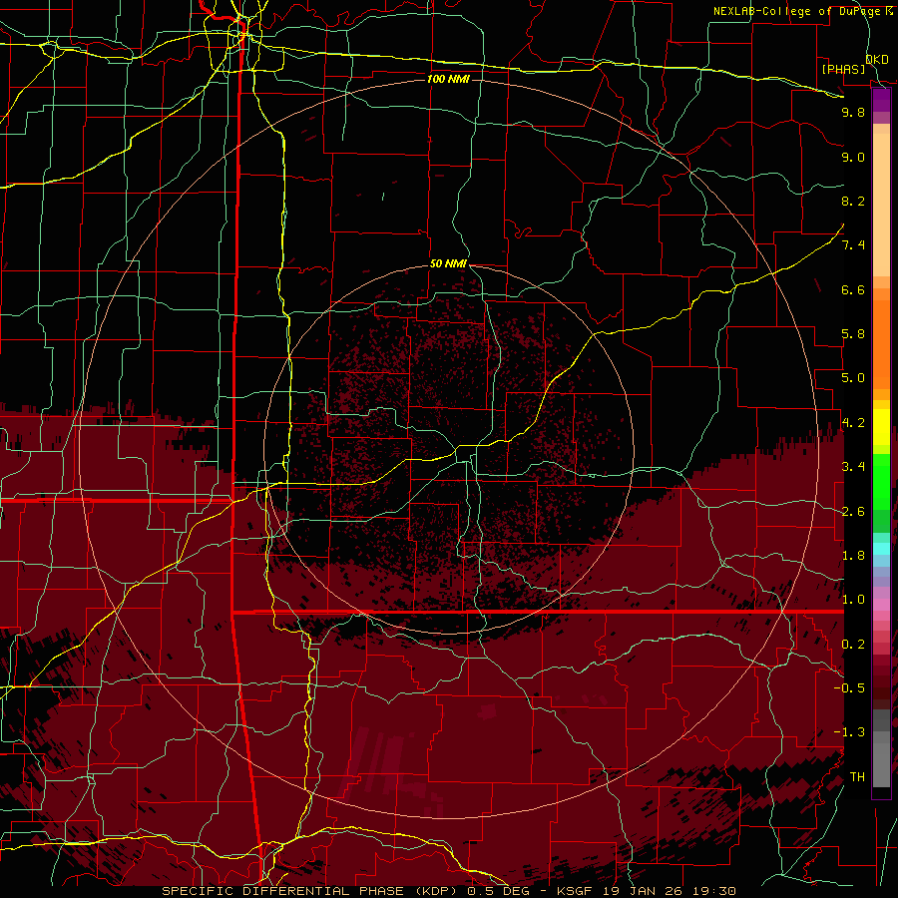
Task: Pick the purple swatch atop the color bar
Action: (x=881, y=100)
